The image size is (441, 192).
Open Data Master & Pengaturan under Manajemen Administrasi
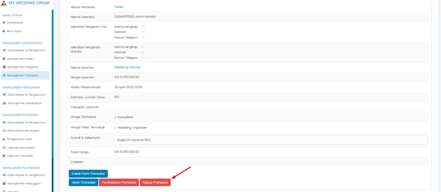(x=26, y=50)
